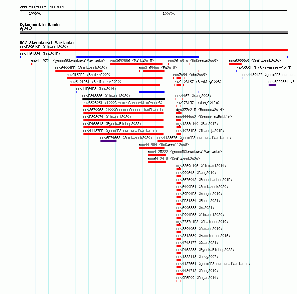Open the nsv5843326 (Almarri2020) label
Screen dimensions: 297x294
[x=106, y=96]
